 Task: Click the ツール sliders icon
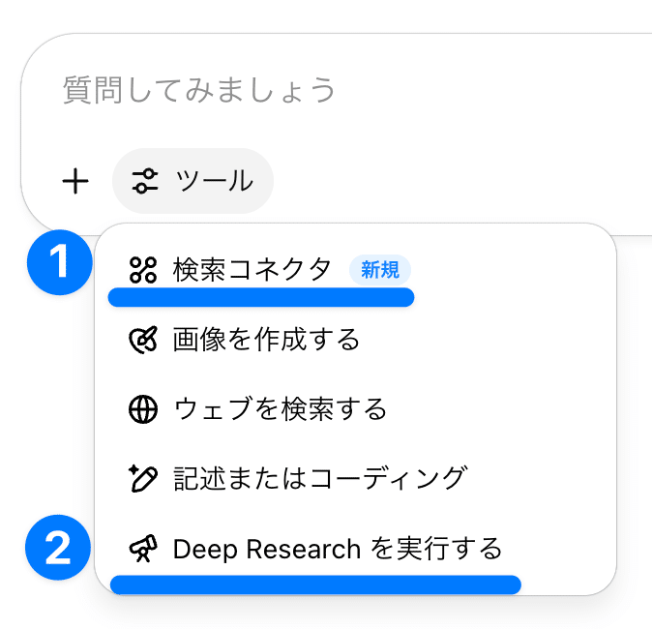coord(145,181)
